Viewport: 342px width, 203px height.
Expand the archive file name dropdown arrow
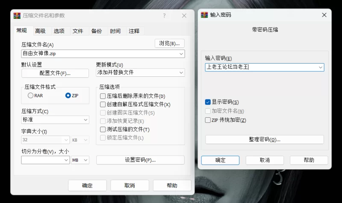click(181, 54)
